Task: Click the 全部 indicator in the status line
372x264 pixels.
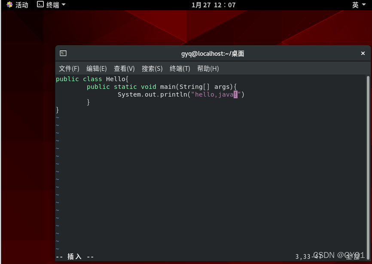Action: pos(352,256)
